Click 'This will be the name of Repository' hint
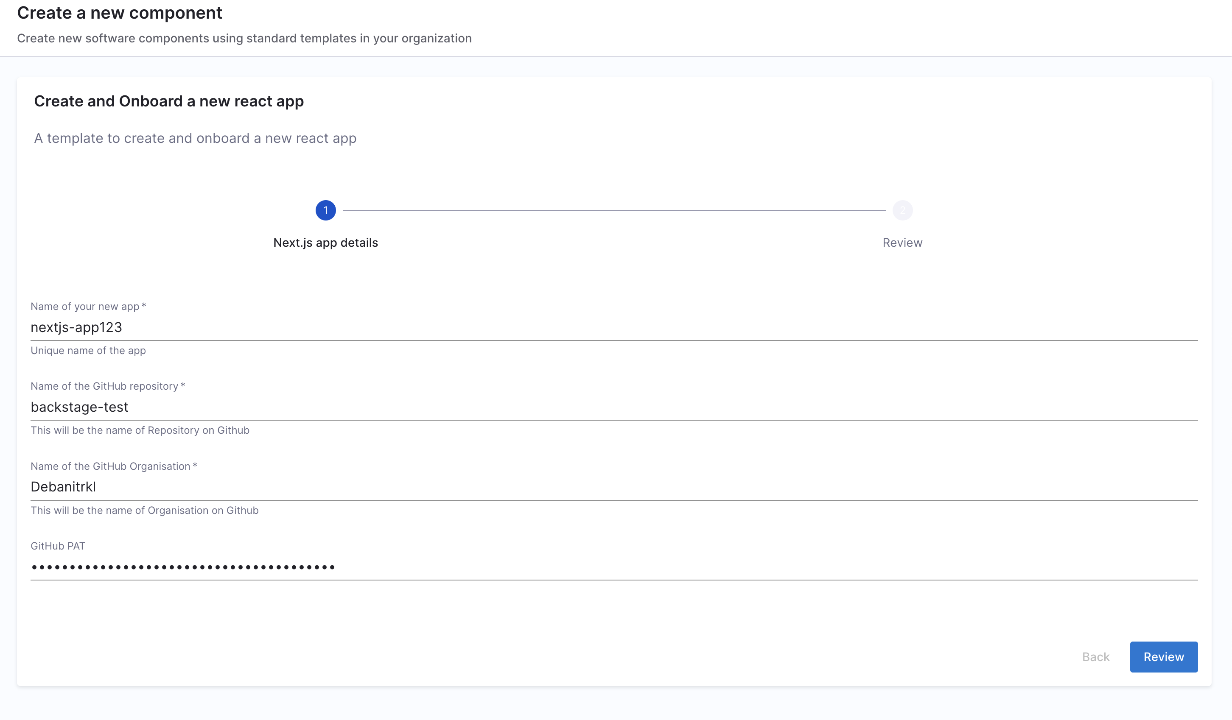 pos(140,430)
